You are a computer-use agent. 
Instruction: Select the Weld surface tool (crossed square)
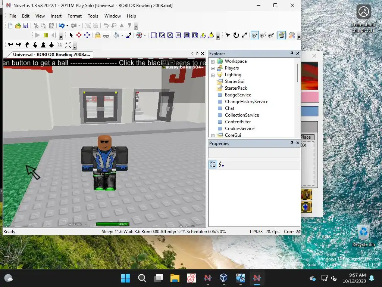(170, 36)
